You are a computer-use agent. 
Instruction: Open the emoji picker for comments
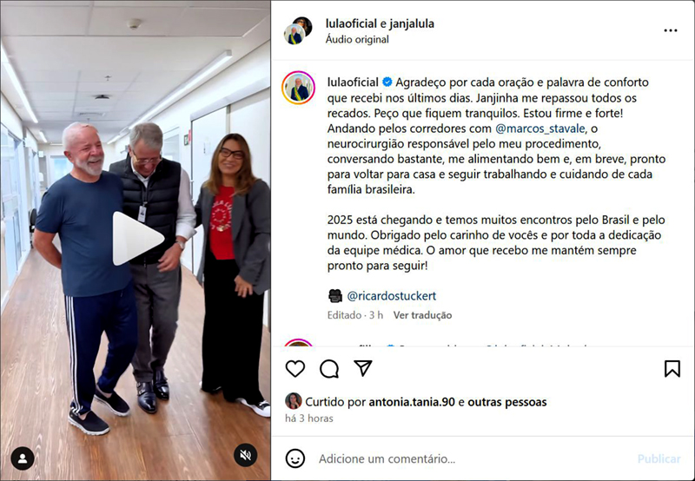pyautogui.click(x=295, y=458)
